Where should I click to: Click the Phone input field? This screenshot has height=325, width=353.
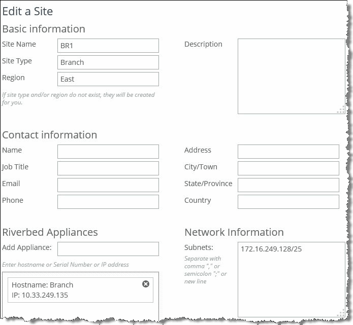[x=108, y=202]
